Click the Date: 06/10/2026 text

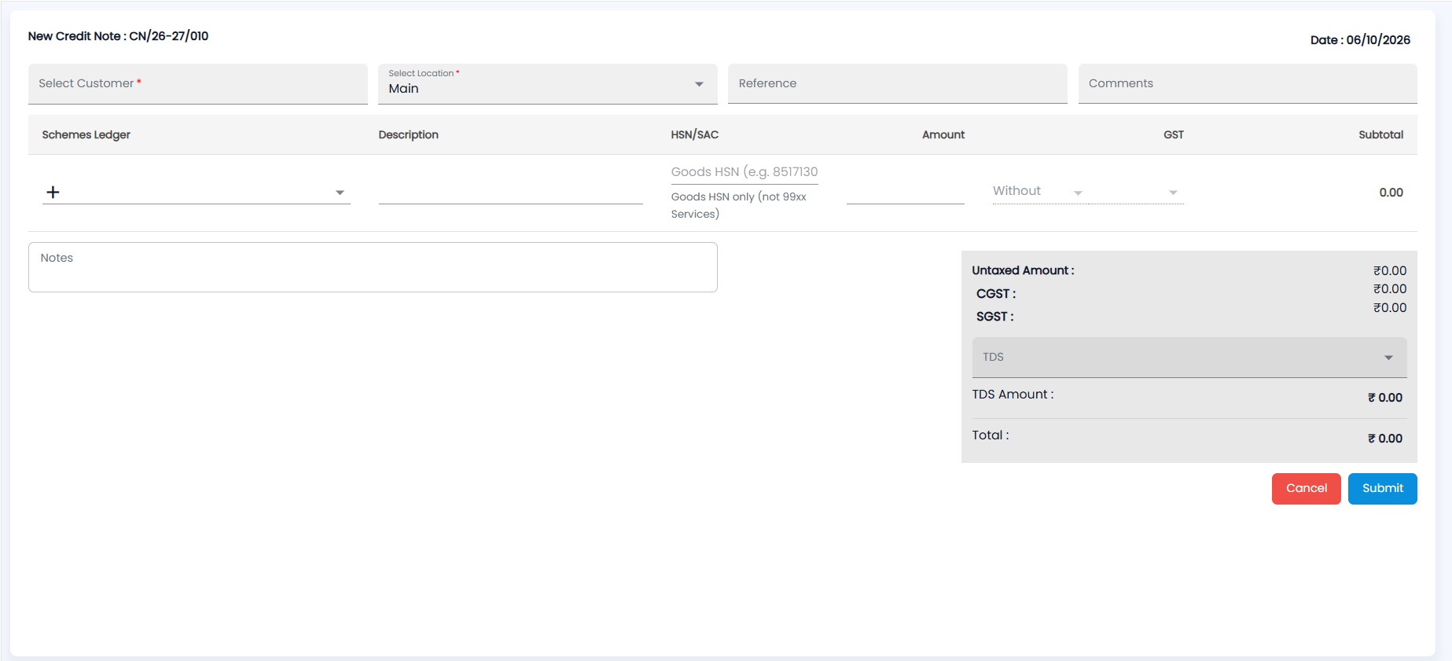(1360, 40)
